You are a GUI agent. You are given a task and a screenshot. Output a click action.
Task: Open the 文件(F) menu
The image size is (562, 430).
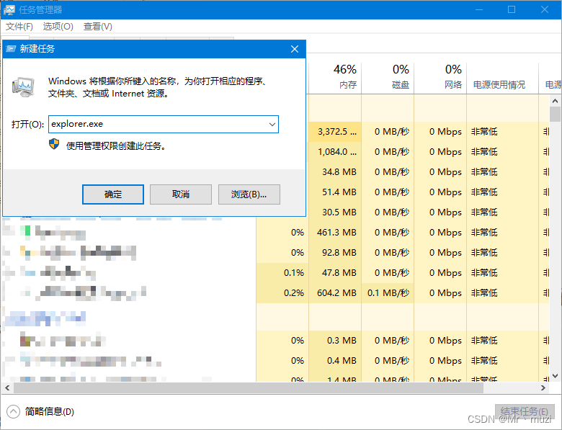point(19,27)
